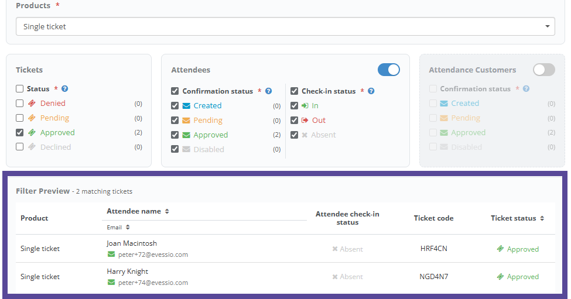Click the blue Created envelope icon in Attendees
Screen dimensions: 571x299
click(x=186, y=106)
